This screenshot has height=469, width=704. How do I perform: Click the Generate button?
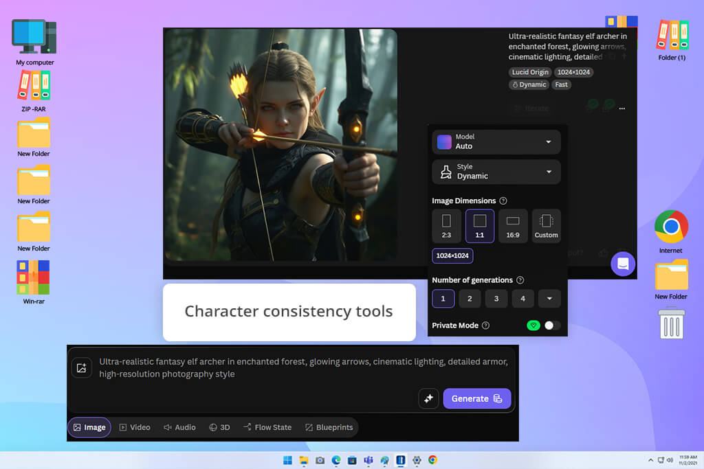tap(477, 398)
